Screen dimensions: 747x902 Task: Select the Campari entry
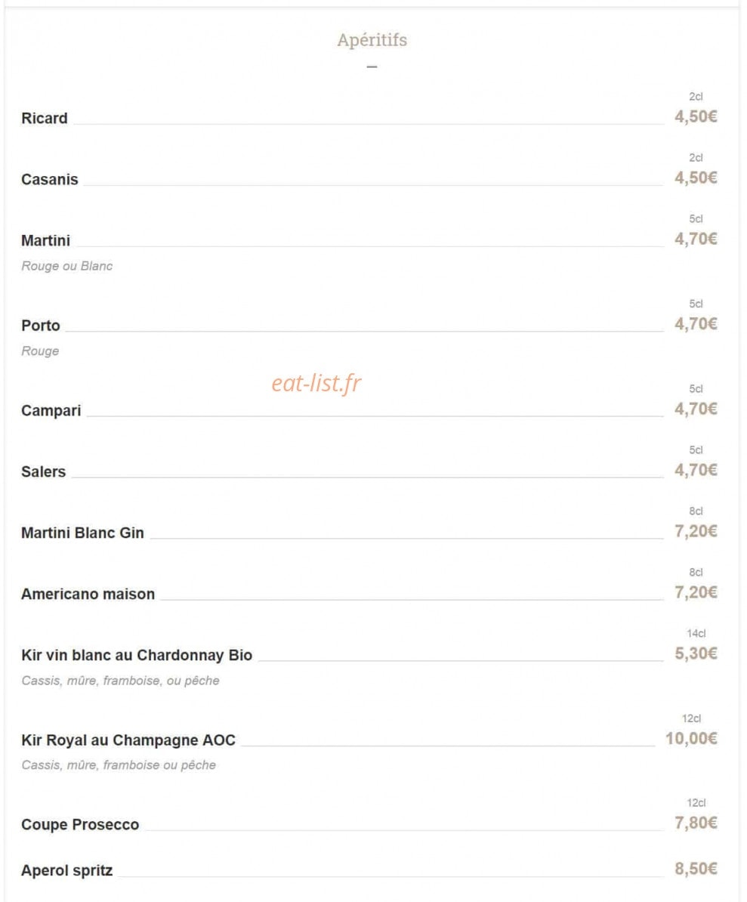(x=51, y=411)
